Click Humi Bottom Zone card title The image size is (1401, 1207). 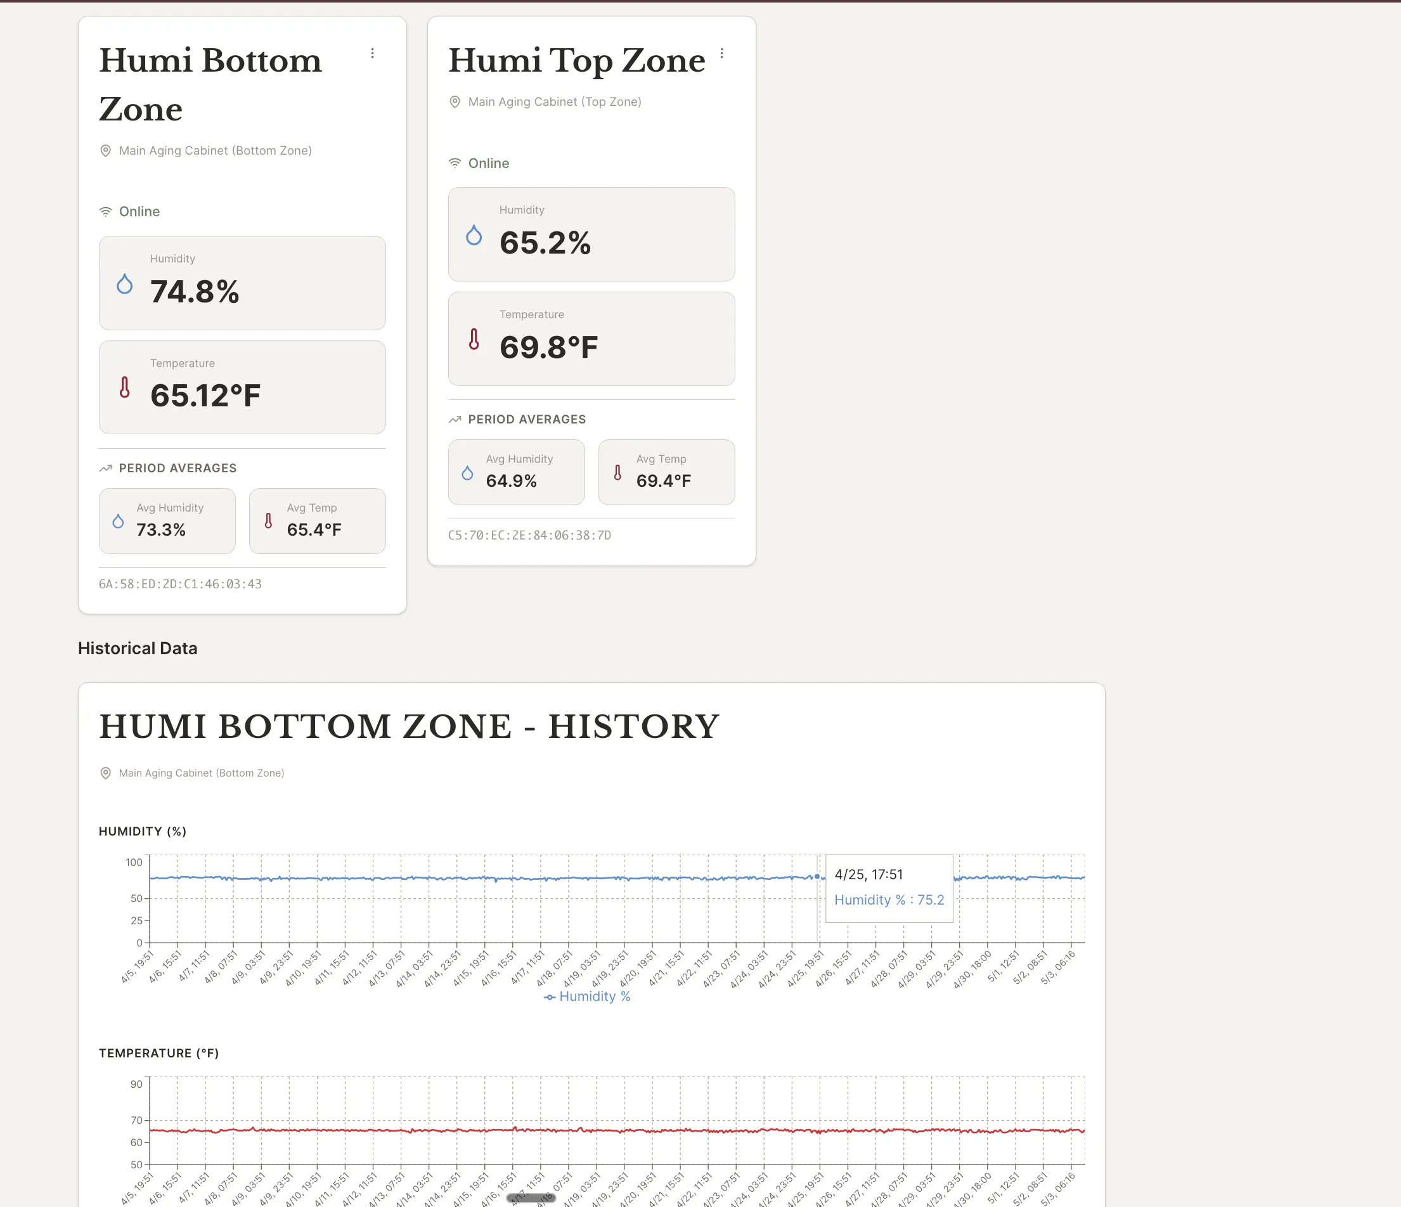[x=210, y=84]
